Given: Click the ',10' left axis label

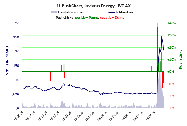Looking at the screenshot, I should 17,80.
